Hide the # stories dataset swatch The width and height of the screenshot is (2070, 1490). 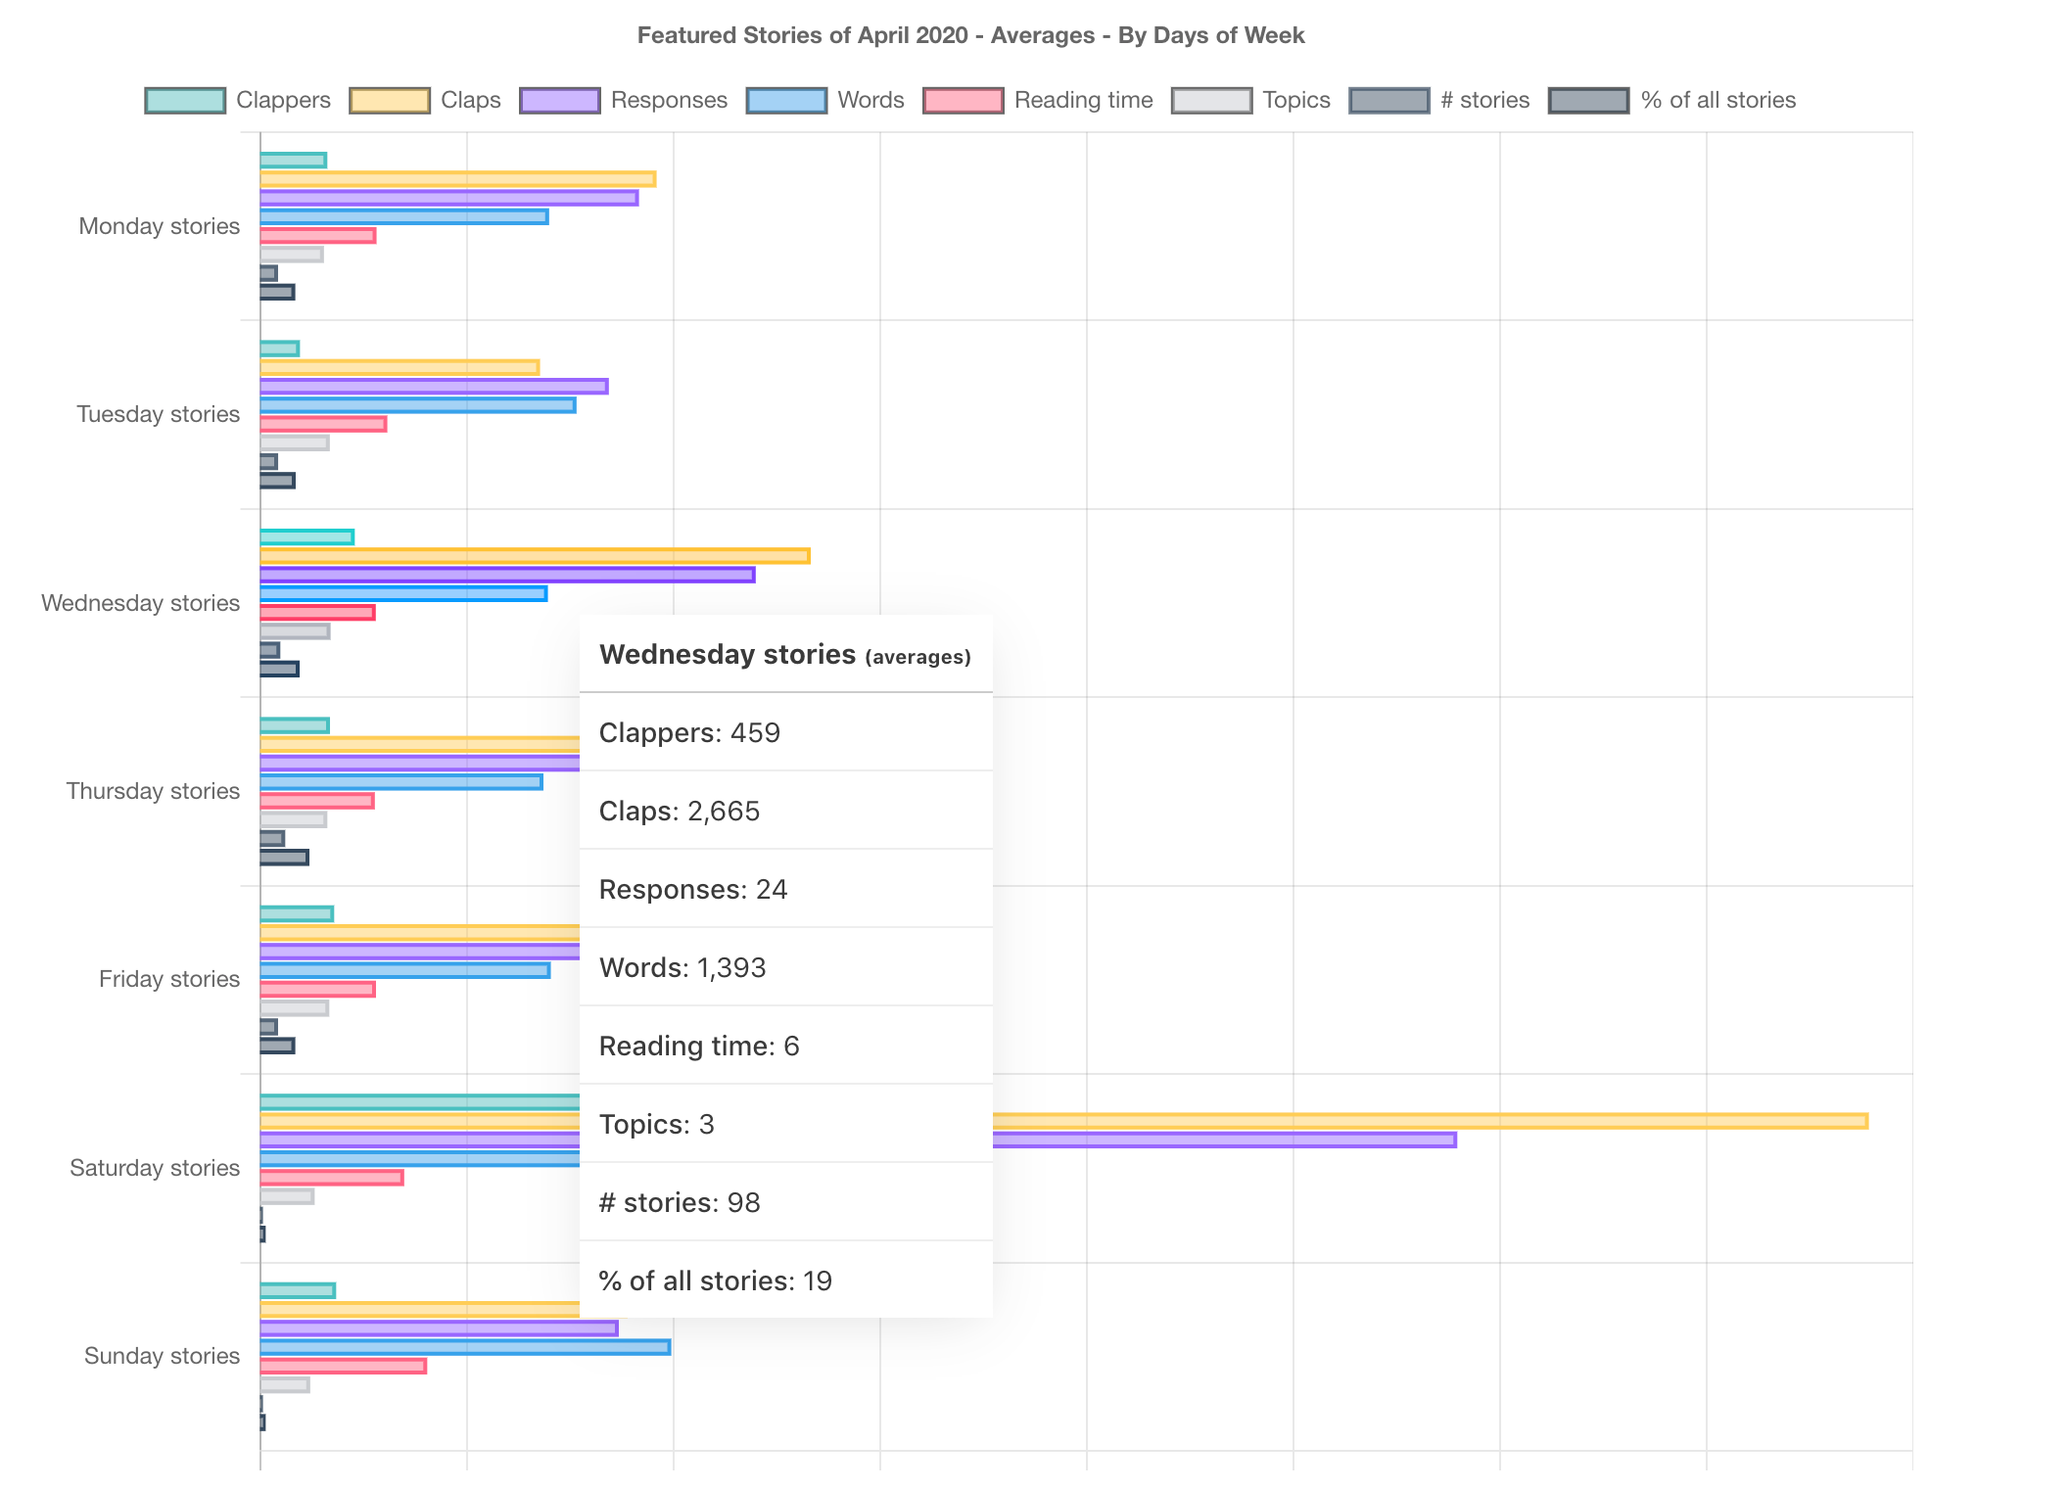pos(1389,101)
